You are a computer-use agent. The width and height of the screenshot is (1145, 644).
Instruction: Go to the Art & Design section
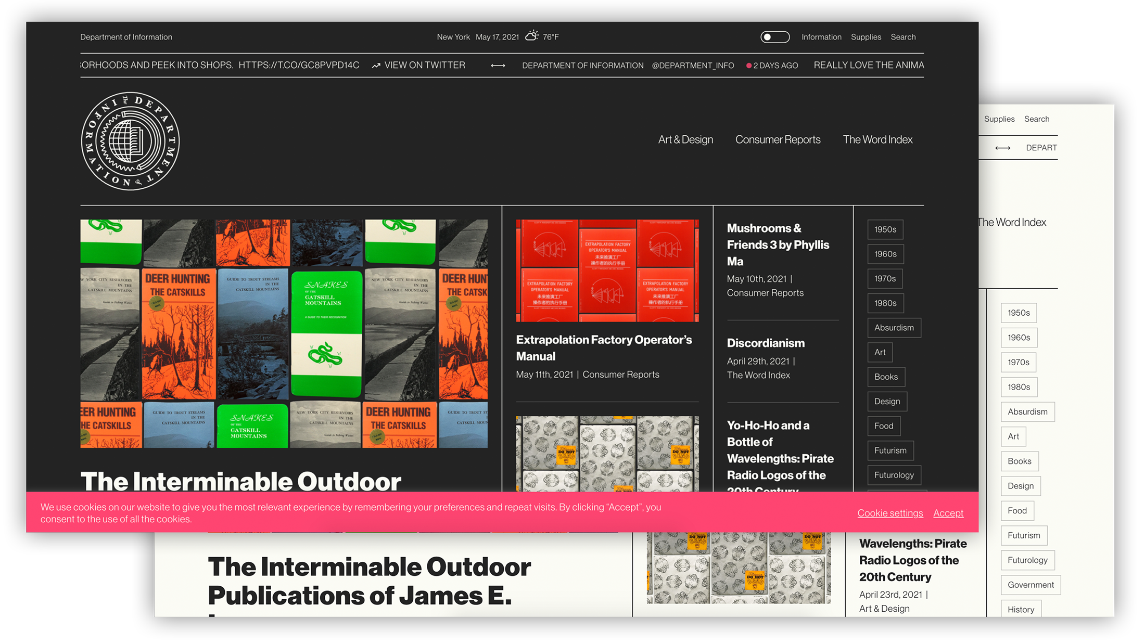(685, 139)
